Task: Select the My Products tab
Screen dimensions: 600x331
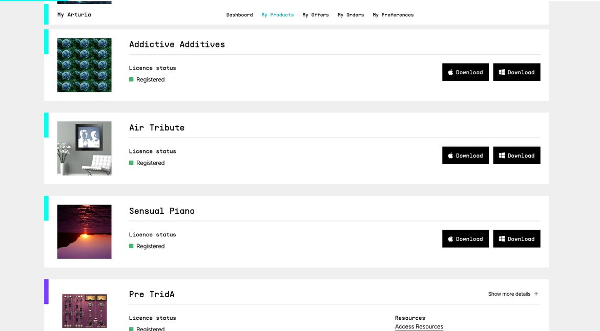Action: tap(277, 15)
